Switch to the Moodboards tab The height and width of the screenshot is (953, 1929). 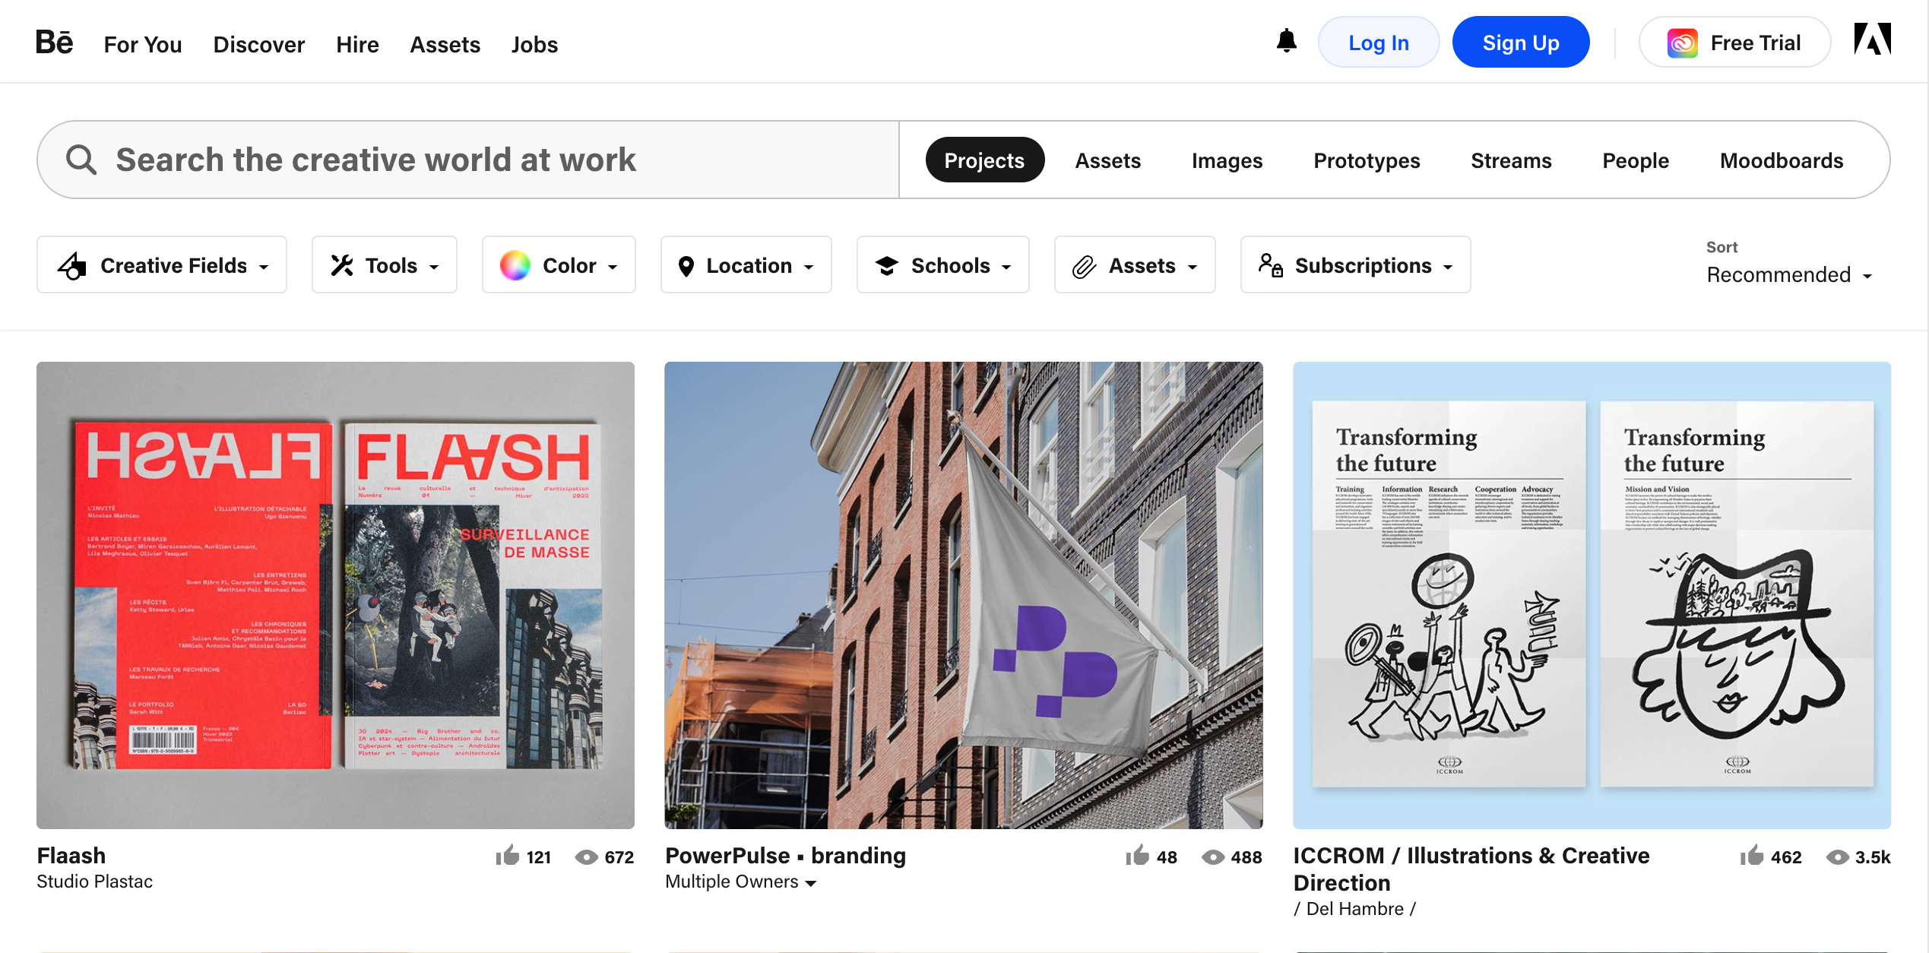pyautogui.click(x=1782, y=160)
